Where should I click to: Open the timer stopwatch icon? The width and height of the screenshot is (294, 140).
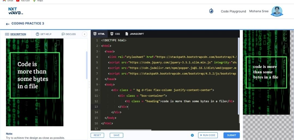211,11
